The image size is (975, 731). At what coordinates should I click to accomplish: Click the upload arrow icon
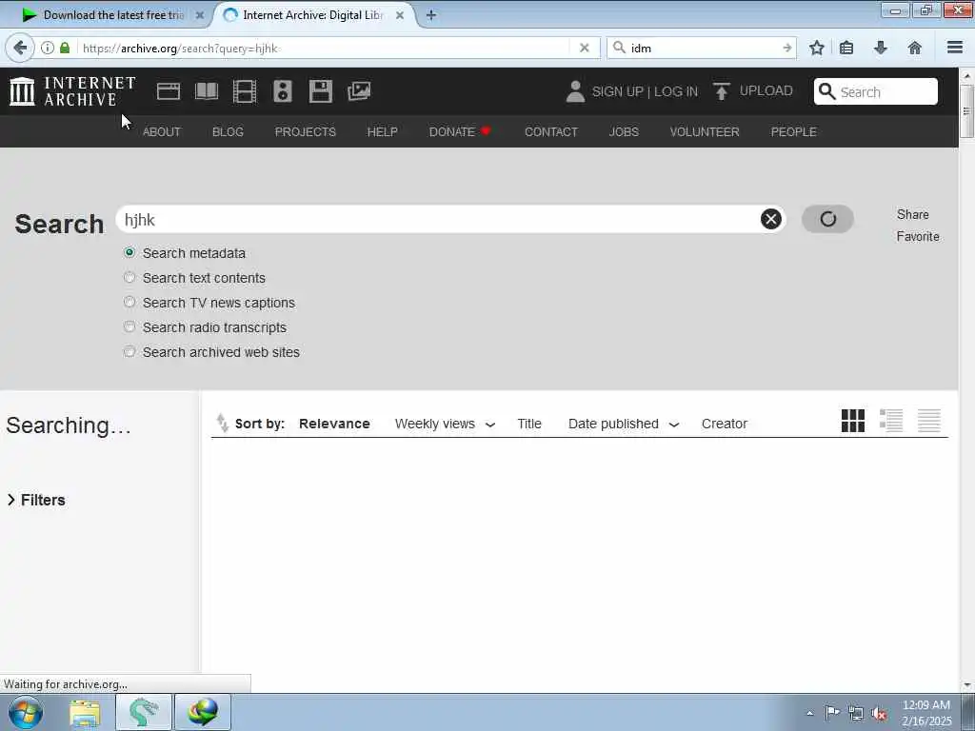pyautogui.click(x=722, y=91)
